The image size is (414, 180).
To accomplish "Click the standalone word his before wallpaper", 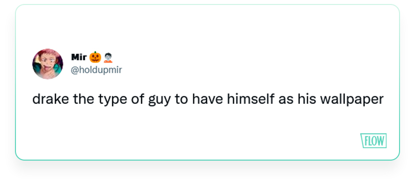I will pos(307,99).
